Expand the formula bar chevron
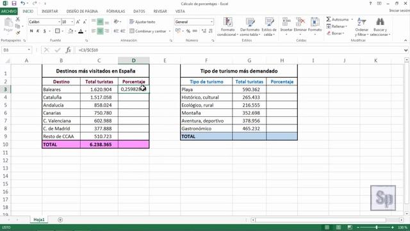Screen dimensions: 410x231 [406, 50]
